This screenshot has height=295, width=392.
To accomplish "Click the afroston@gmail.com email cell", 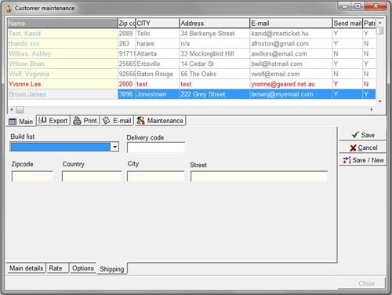I will [x=291, y=44].
